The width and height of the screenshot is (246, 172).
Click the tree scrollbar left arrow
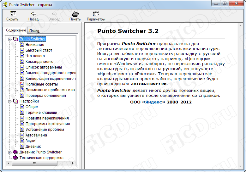point(9,164)
